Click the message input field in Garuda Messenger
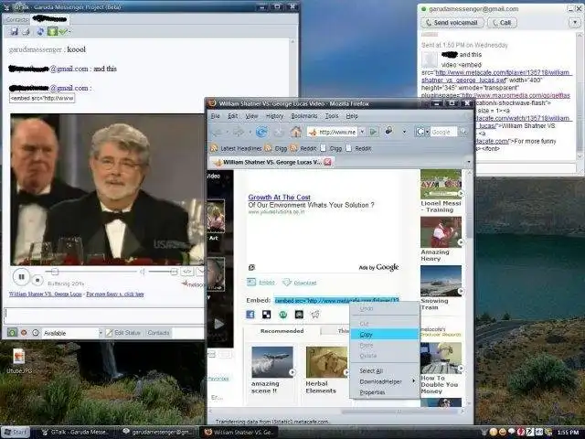Screen dimensions: 585x439 coord(104,316)
